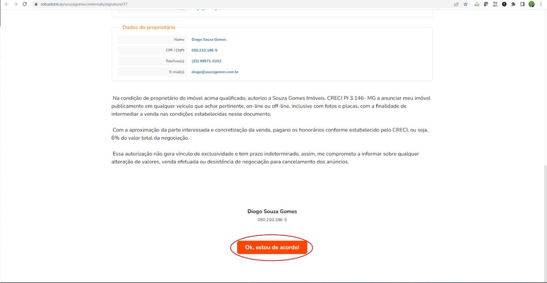The image size is (547, 283).
Task: Click the gray 'W' extension icon
Action: 495,4
